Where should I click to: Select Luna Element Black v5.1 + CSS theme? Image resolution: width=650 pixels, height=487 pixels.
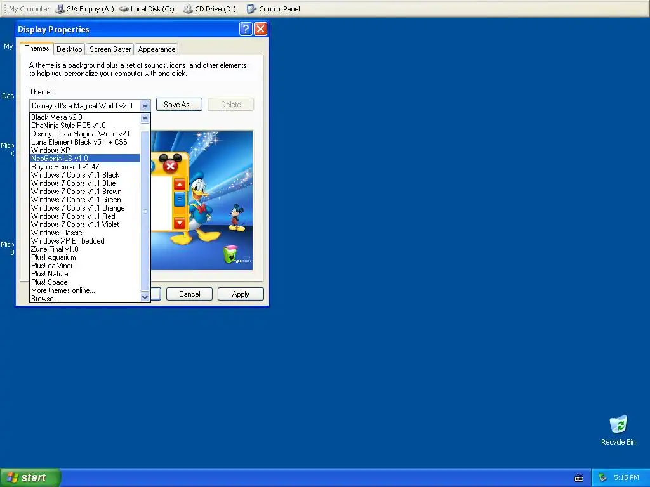(x=85, y=142)
